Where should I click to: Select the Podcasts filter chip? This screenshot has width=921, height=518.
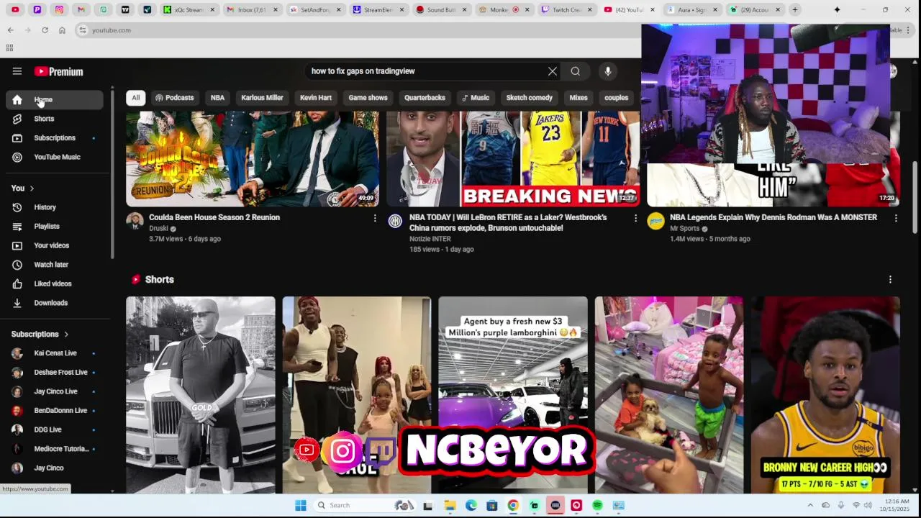pyautogui.click(x=175, y=98)
